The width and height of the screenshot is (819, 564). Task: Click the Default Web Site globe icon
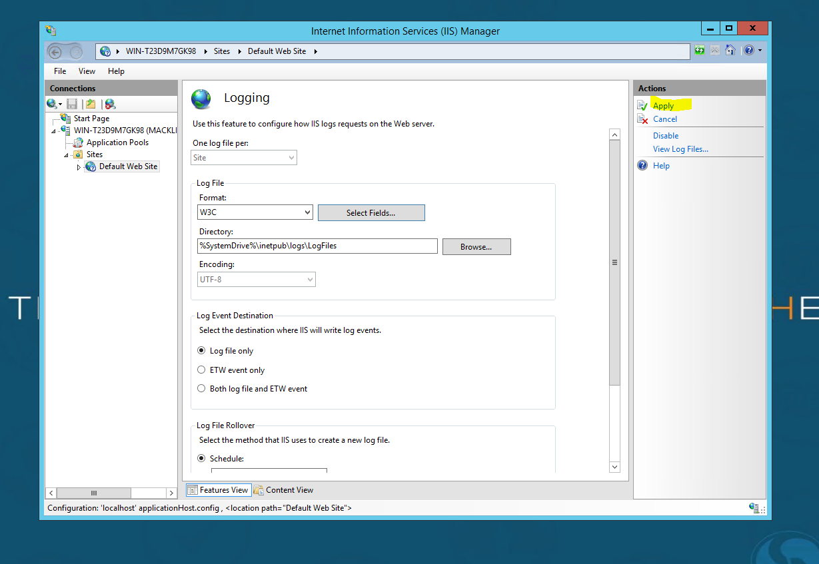(x=91, y=166)
